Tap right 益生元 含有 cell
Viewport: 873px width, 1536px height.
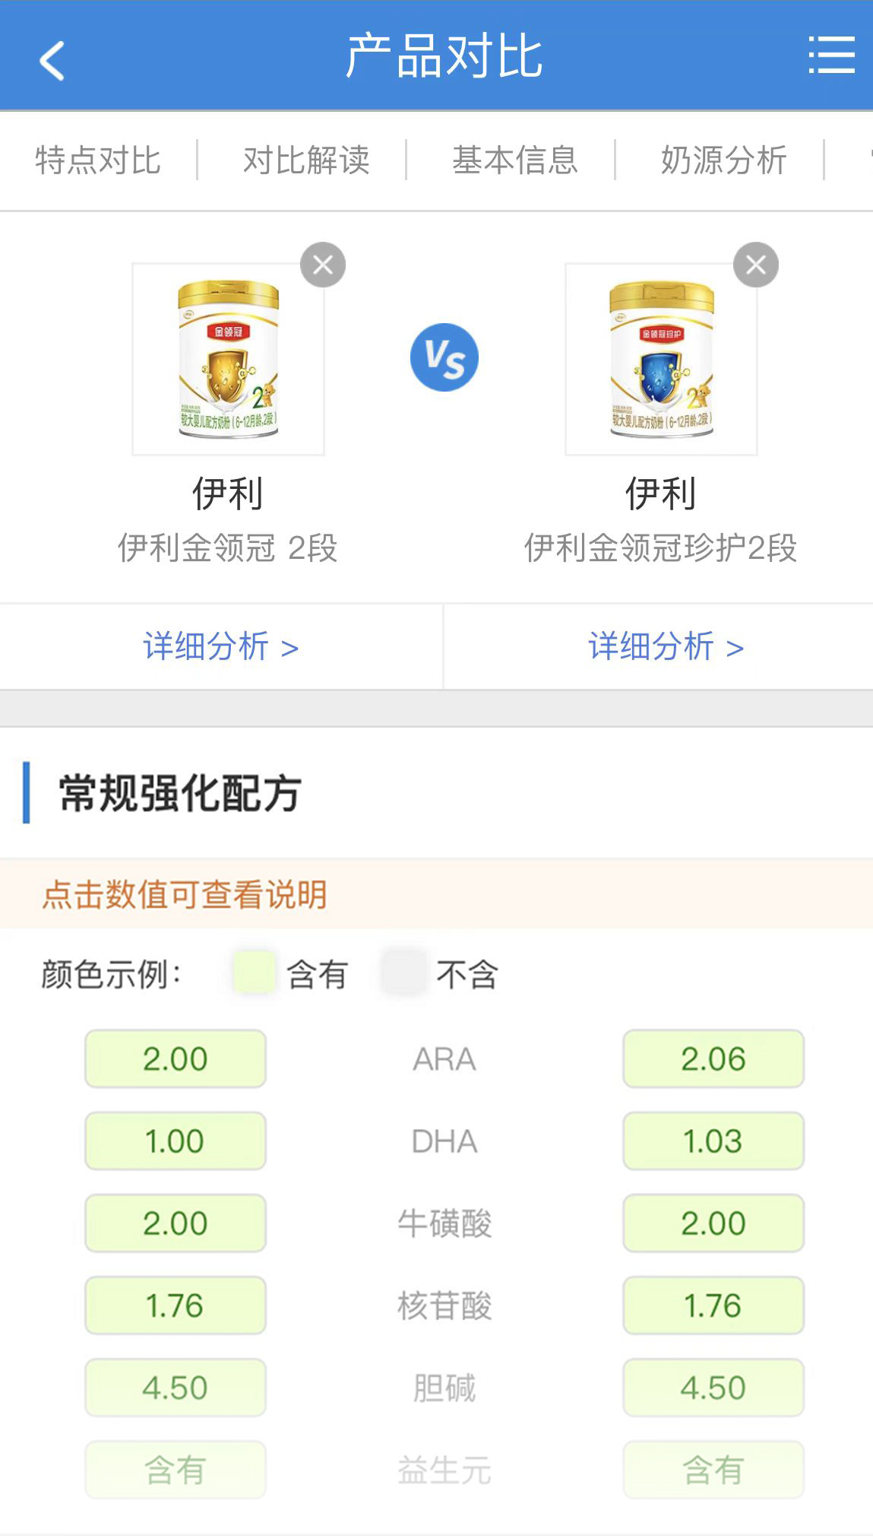pyautogui.click(x=713, y=1470)
